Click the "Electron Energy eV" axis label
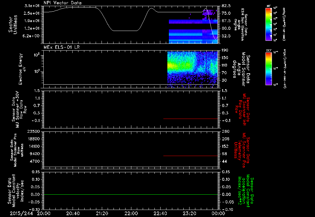The height and width of the screenshot is (217, 315). tap(22, 69)
